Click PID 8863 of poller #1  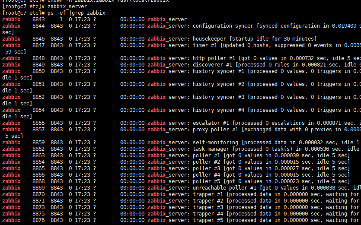pyautogui.click(x=38, y=155)
